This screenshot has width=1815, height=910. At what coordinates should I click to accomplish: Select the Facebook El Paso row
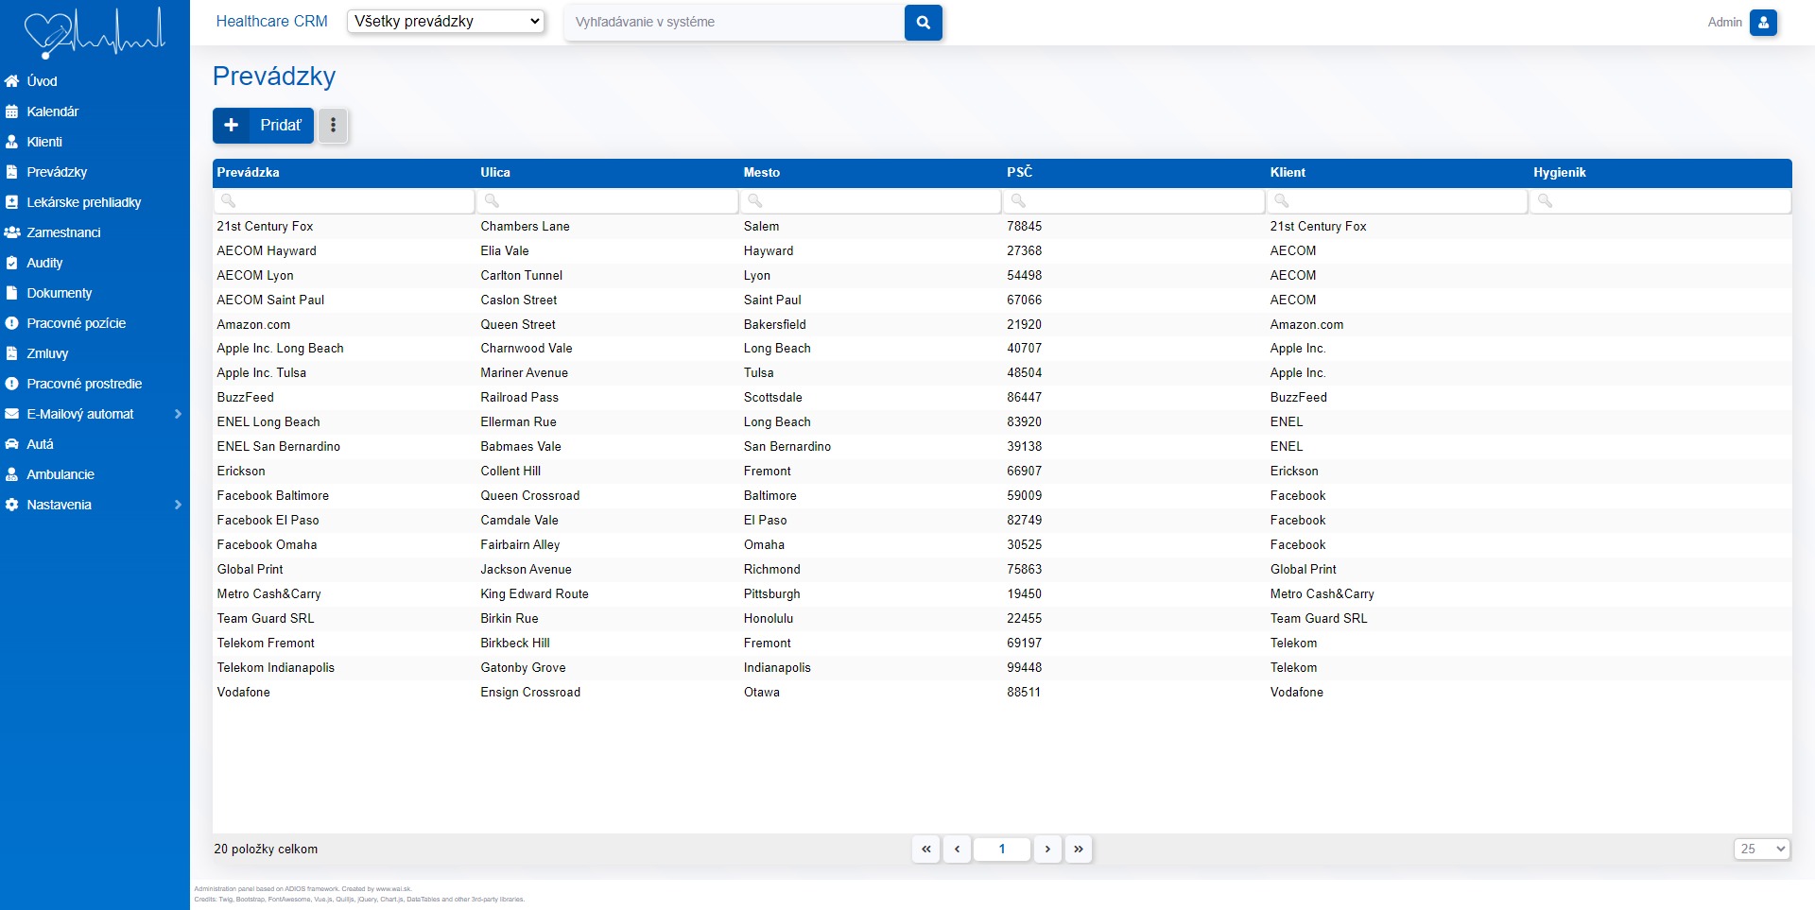point(1002,521)
